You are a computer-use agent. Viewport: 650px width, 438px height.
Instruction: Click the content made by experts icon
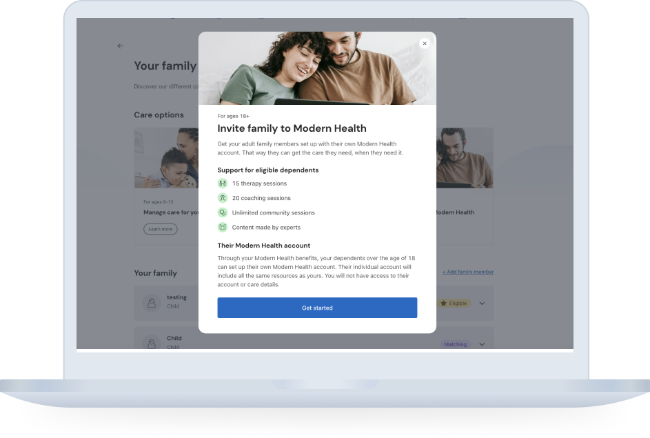pos(223,228)
